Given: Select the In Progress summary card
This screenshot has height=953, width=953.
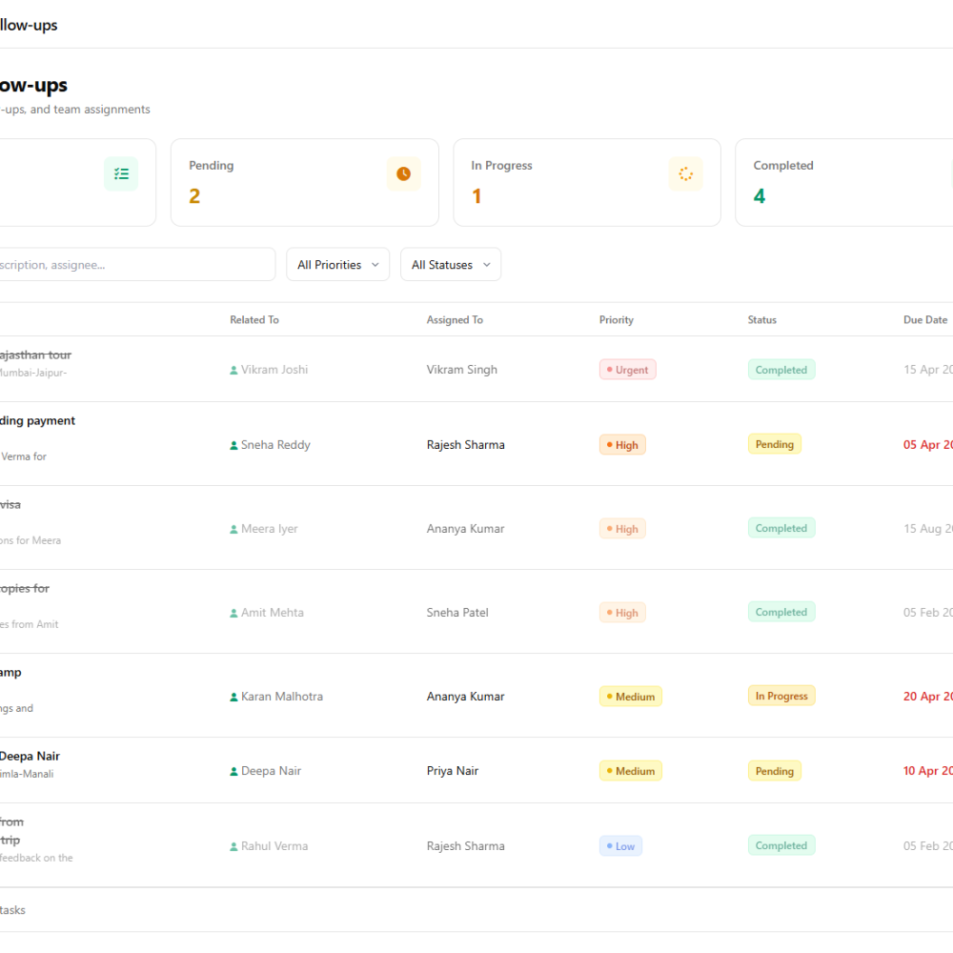Looking at the screenshot, I should point(587,182).
